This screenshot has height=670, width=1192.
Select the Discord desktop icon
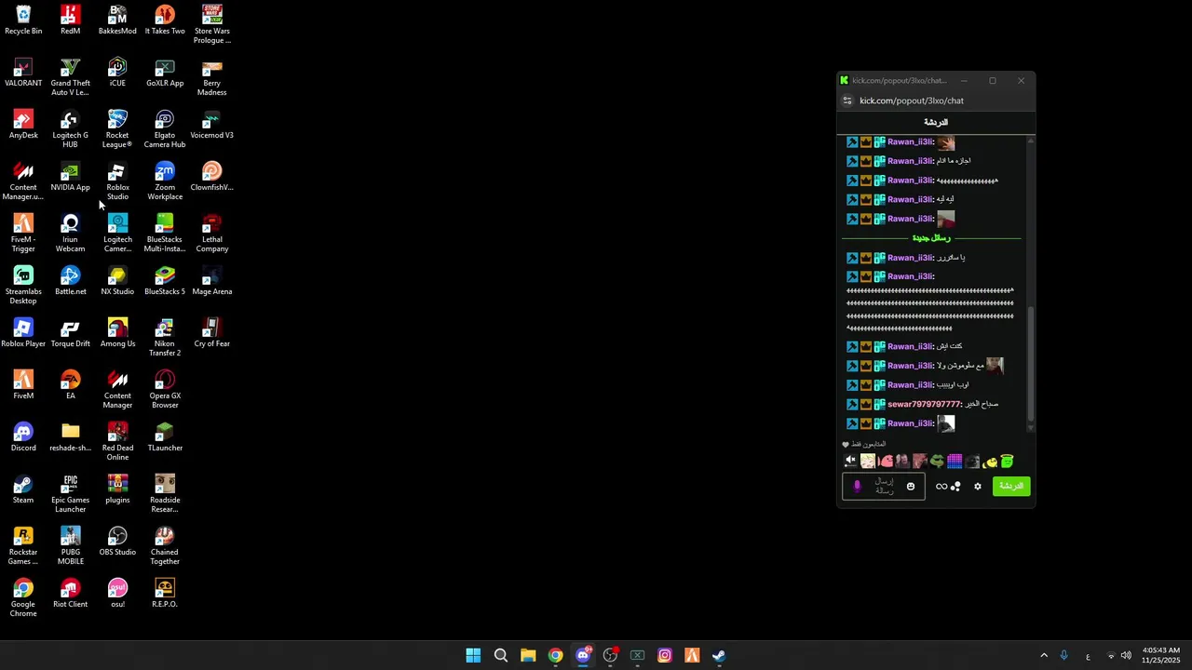coord(23,437)
